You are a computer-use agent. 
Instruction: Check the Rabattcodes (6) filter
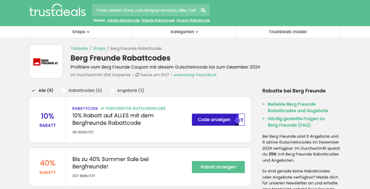pyautogui.click(x=64, y=91)
